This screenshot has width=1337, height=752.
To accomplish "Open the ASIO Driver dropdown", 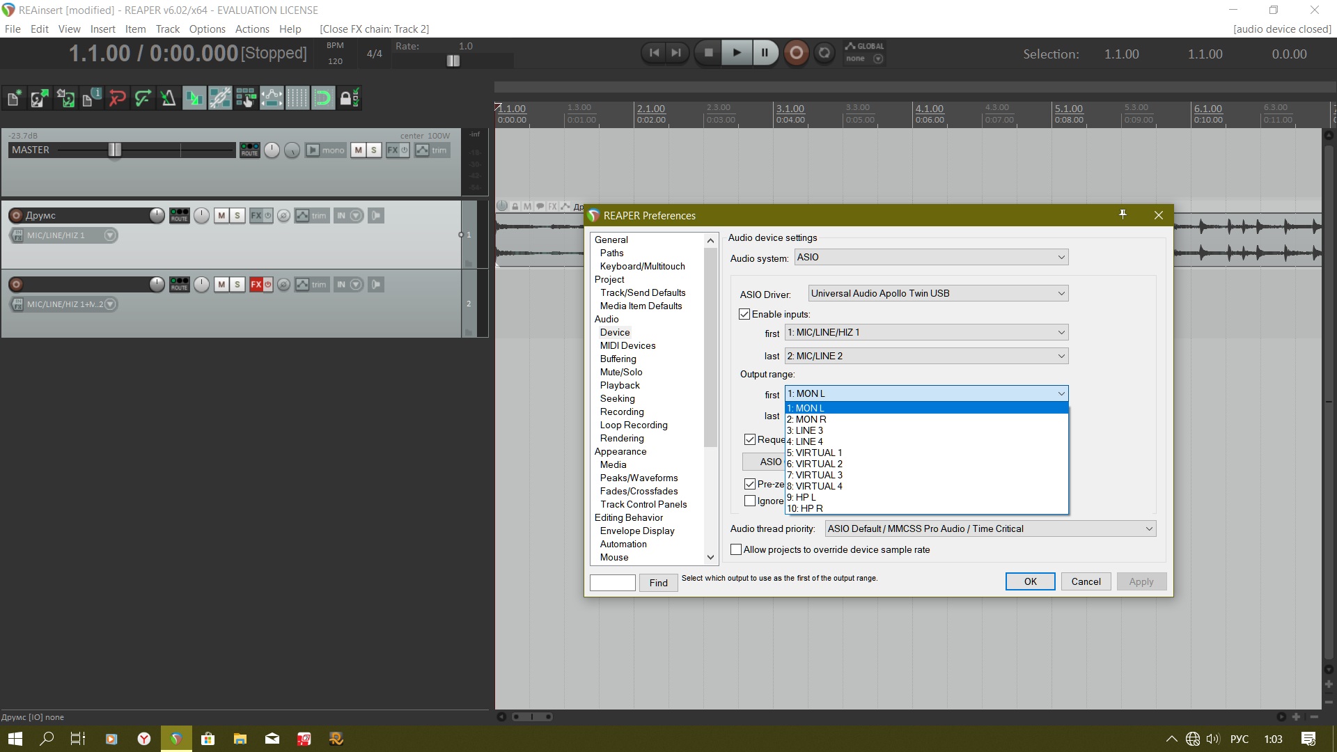I will point(937,293).
